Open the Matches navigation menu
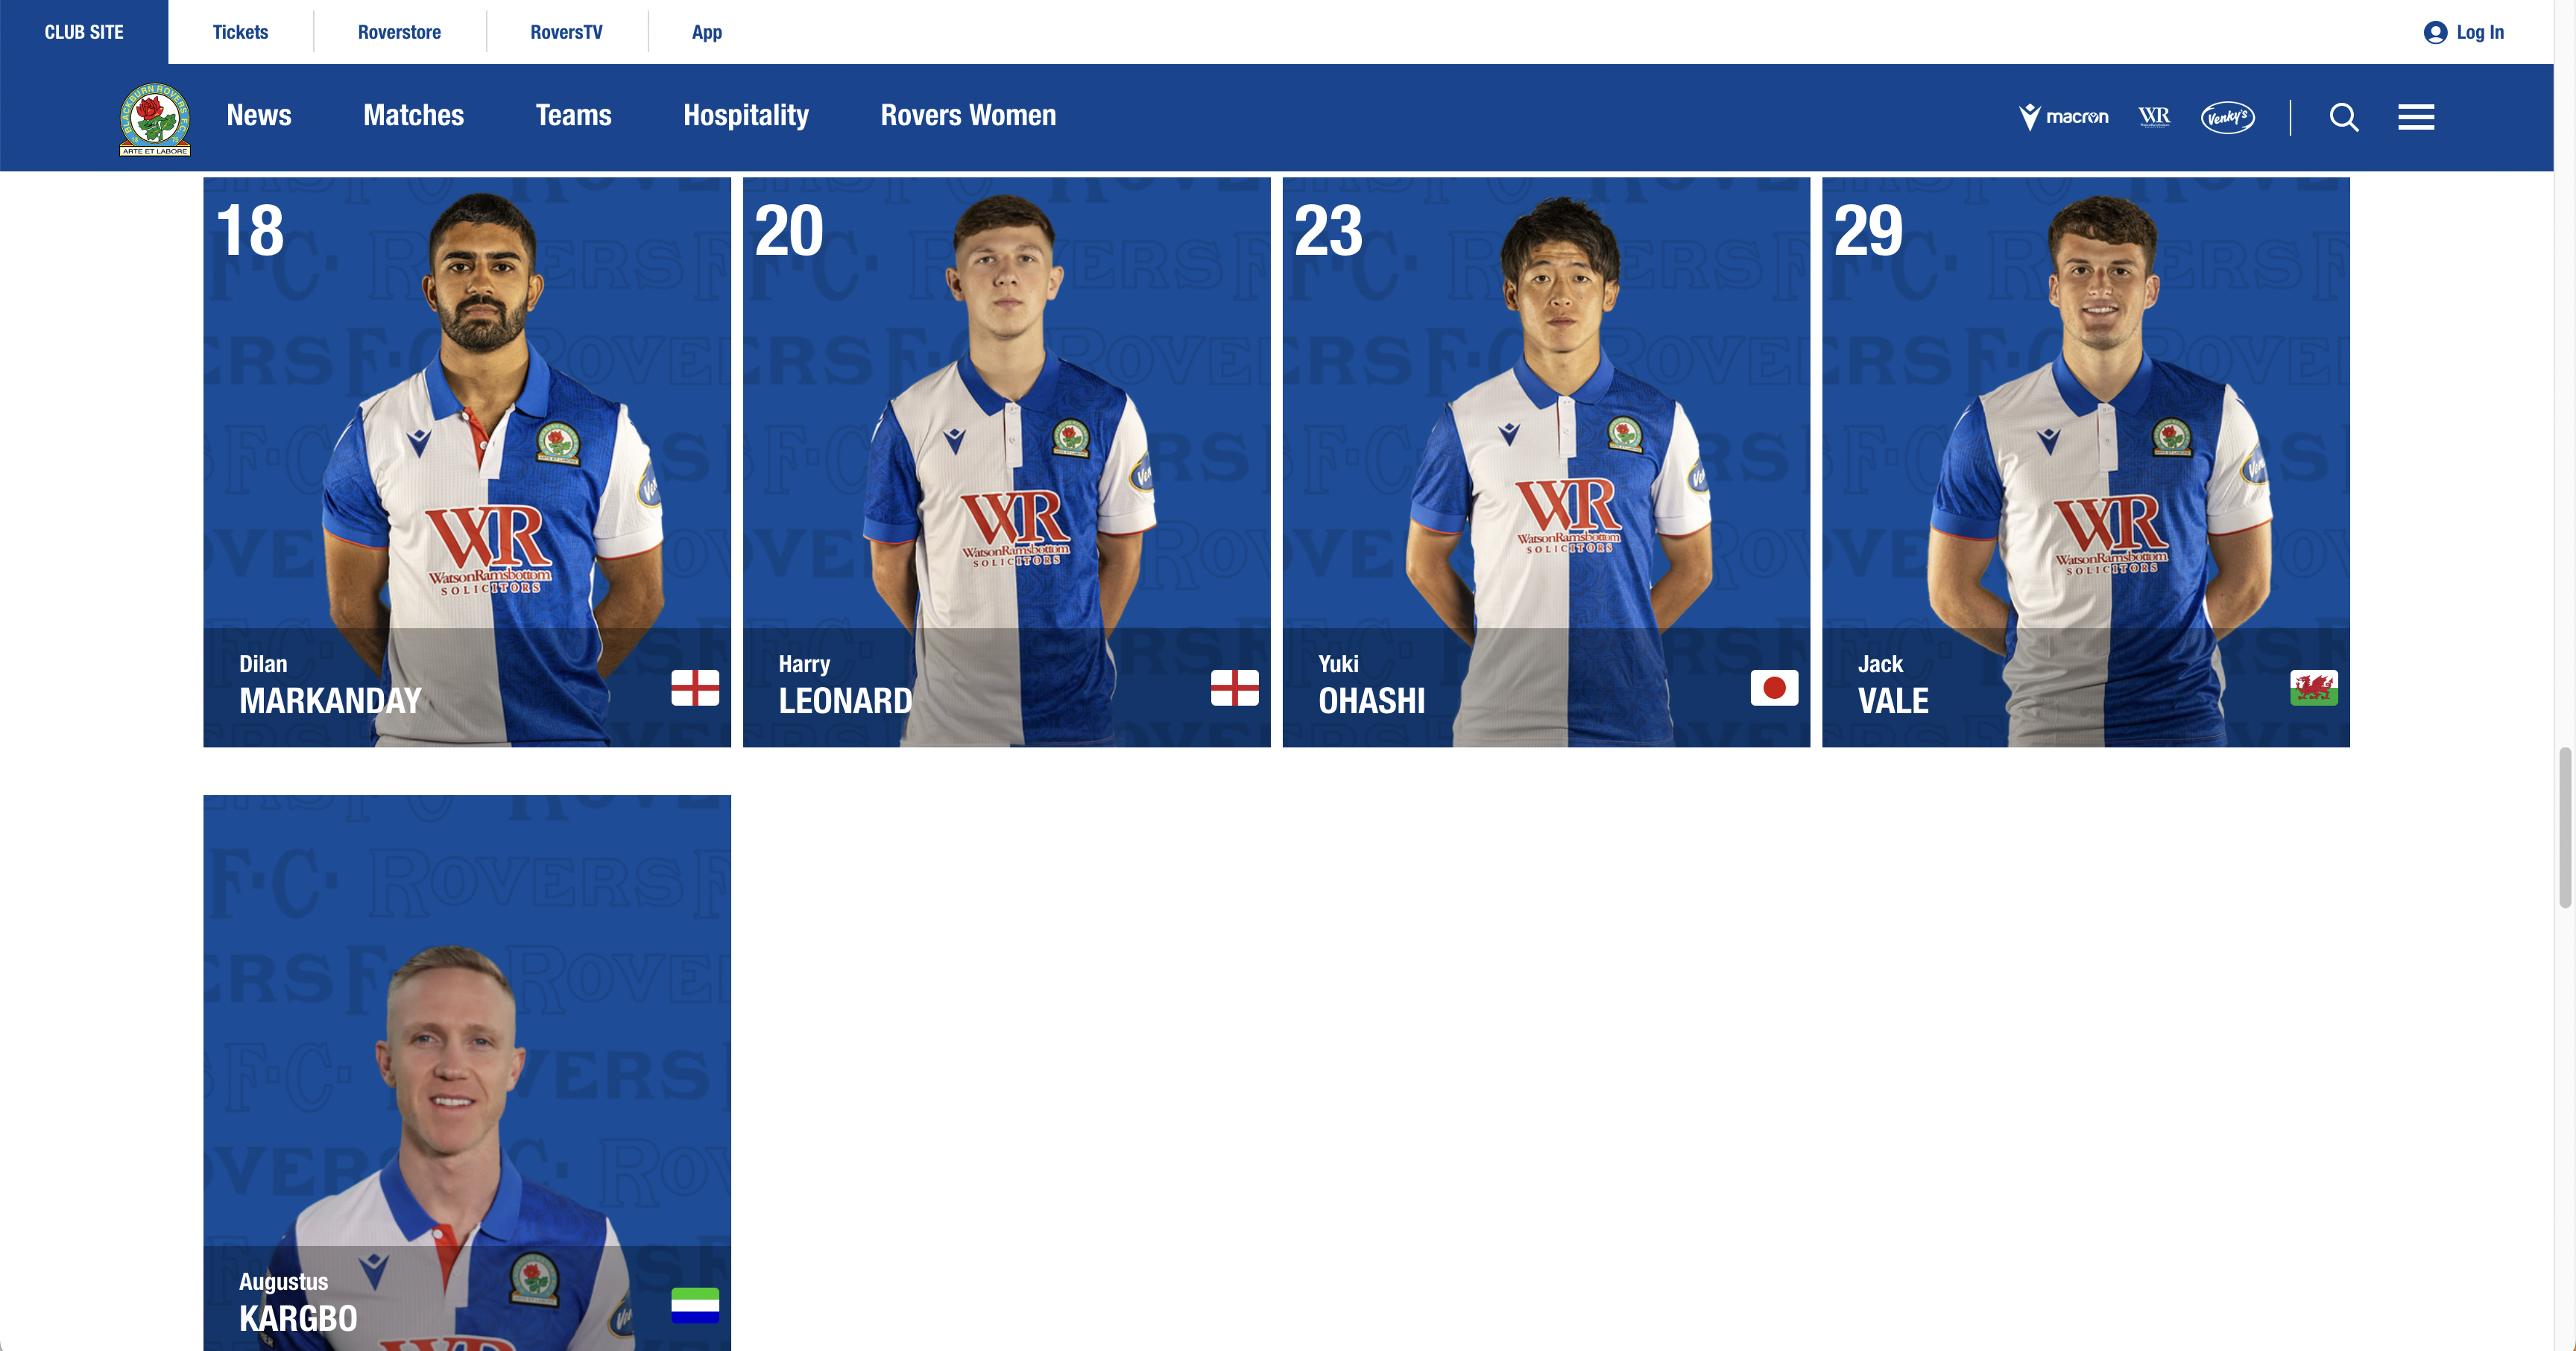The height and width of the screenshot is (1351, 2576). 413,115
